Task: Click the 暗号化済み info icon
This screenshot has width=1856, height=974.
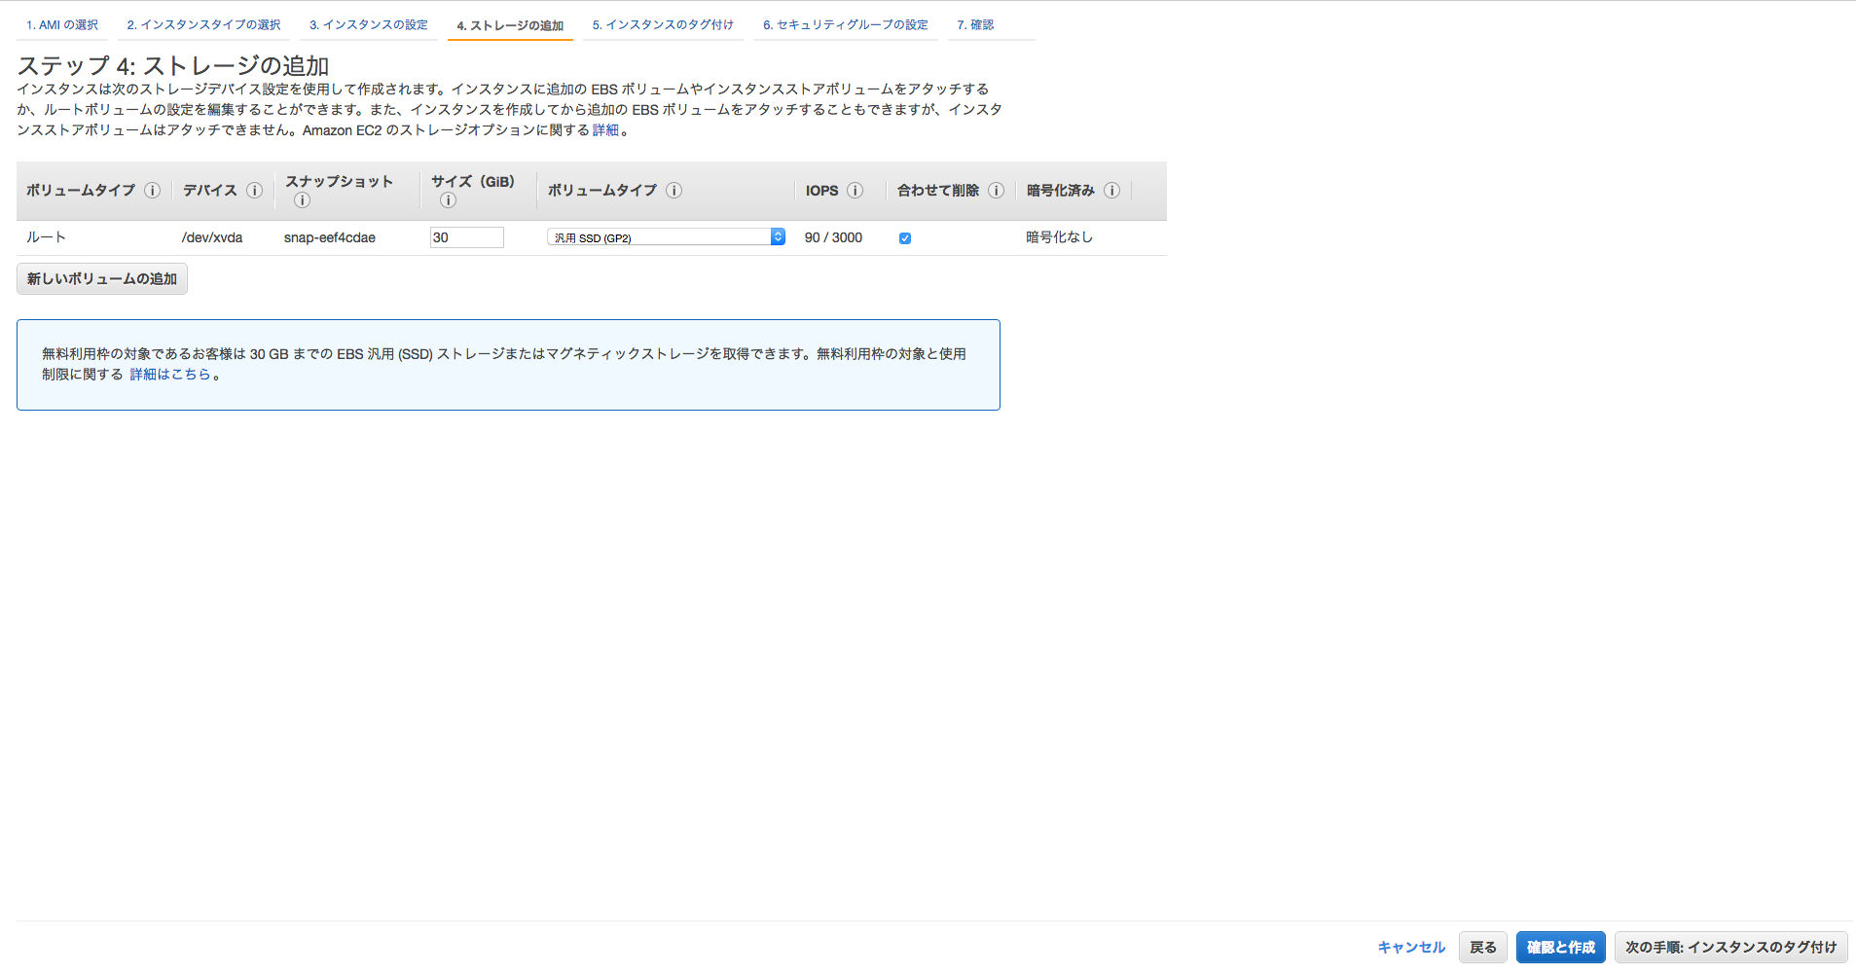Action: tap(1112, 191)
